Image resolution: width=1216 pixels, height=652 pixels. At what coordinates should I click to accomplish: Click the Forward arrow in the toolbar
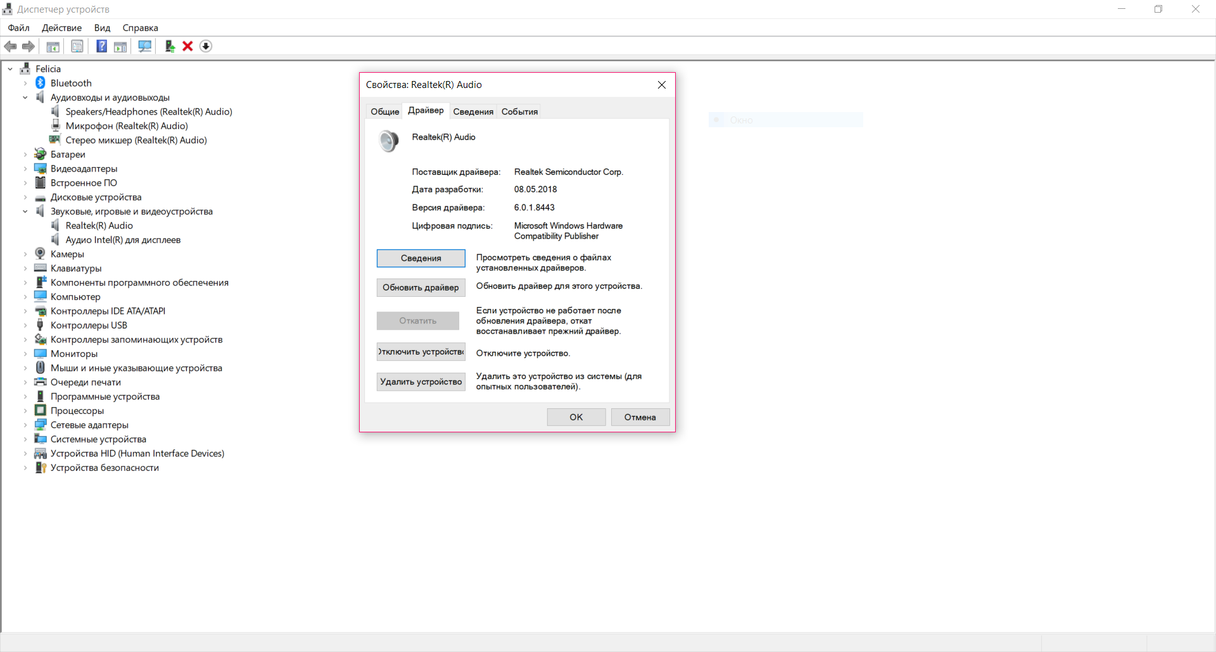click(x=28, y=46)
